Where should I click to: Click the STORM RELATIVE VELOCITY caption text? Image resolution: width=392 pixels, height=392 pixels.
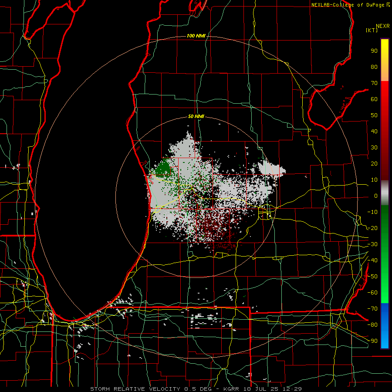coord(135,389)
